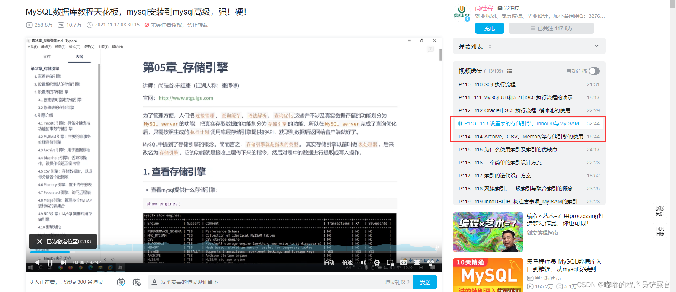Viewport: 676px width, 292px height.
Task: Open 弹幕礼仪 etiquette link
Action: (x=397, y=282)
